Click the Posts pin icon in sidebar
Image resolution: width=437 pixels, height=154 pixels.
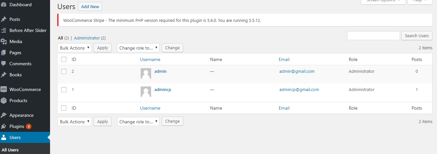point(4,19)
